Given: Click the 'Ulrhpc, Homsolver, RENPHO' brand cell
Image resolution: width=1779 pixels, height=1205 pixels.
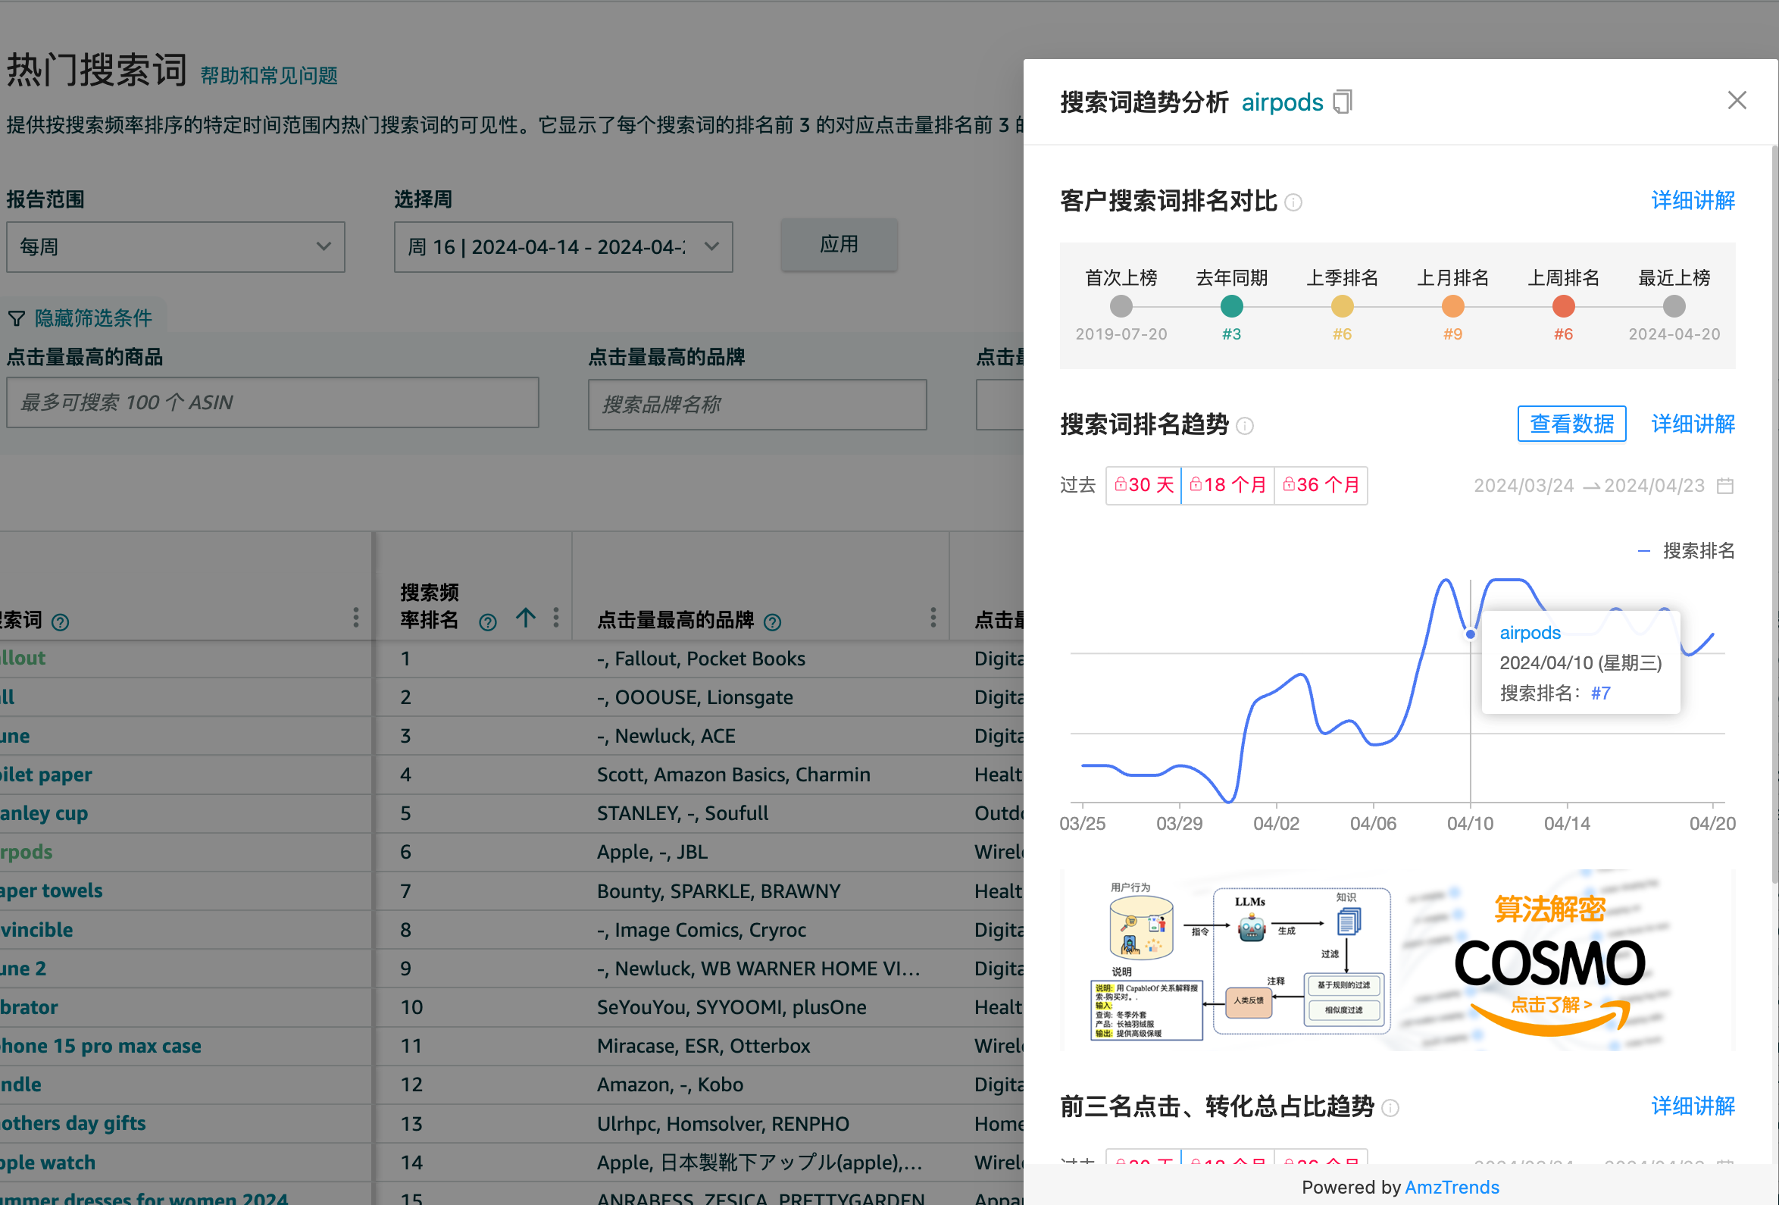Looking at the screenshot, I should pyautogui.click(x=724, y=1124).
